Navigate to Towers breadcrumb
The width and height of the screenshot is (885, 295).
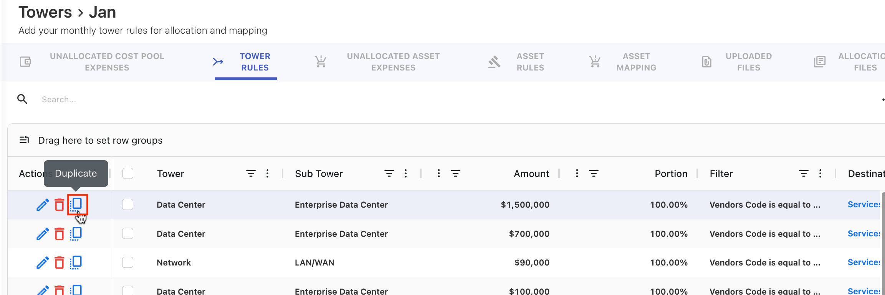45,12
